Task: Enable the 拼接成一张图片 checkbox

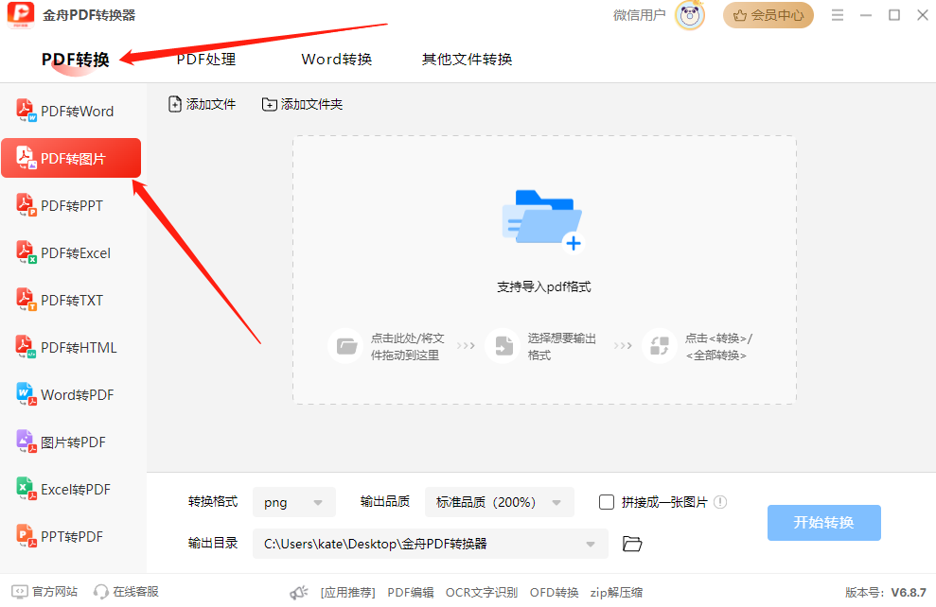Action: (607, 502)
